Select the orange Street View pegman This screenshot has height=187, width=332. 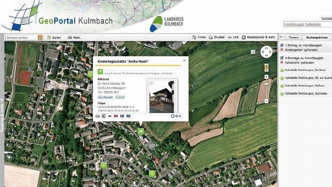(x=266, y=68)
